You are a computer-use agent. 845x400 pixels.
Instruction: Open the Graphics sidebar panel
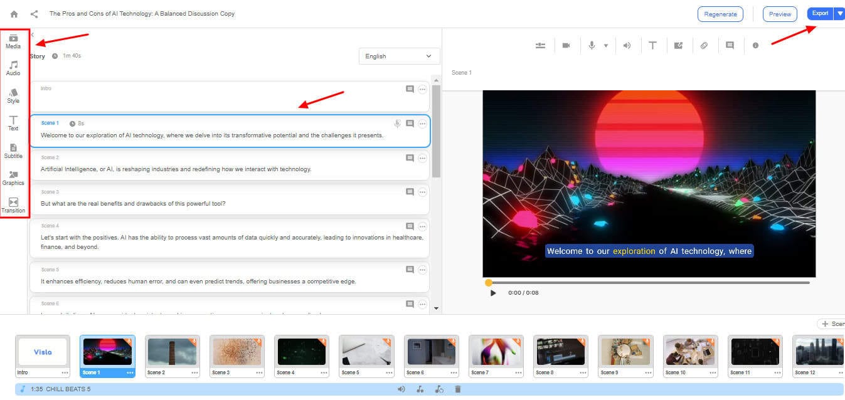[x=13, y=178]
